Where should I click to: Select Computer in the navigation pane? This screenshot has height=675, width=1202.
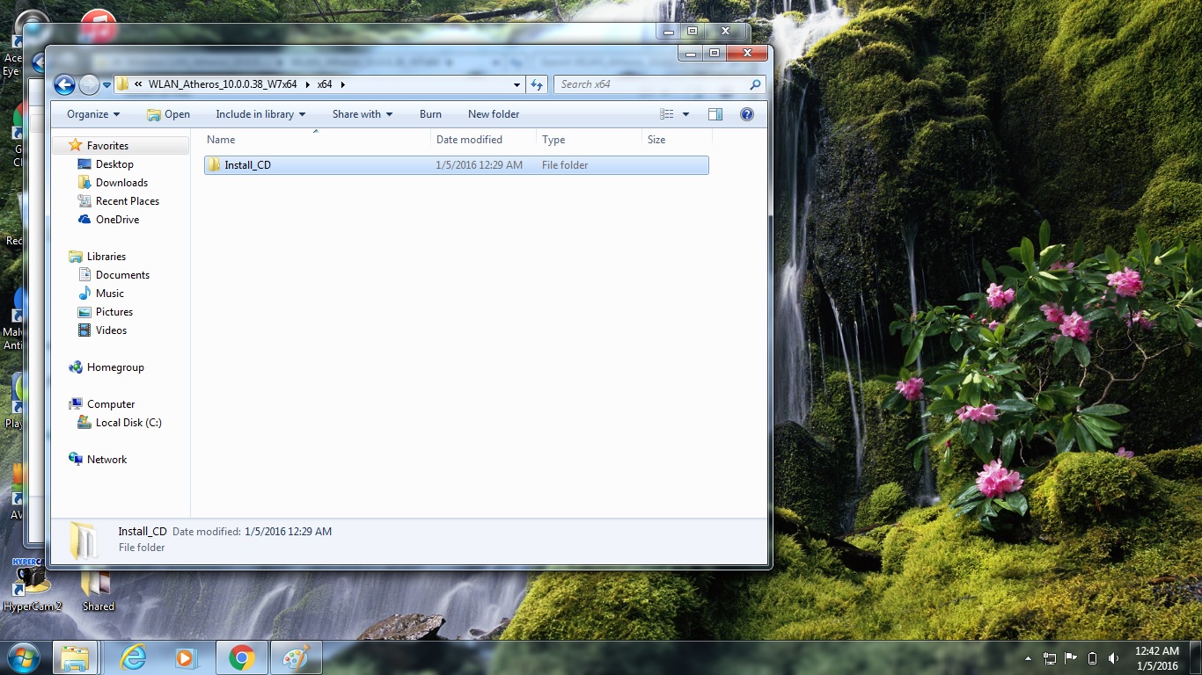coord(111,404)
